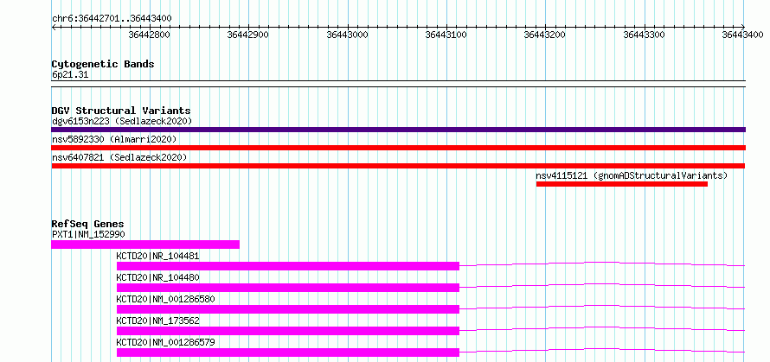Click the KCTD20|NM_001286580 label text
The image size is (770, 362).
click(165, 299)
